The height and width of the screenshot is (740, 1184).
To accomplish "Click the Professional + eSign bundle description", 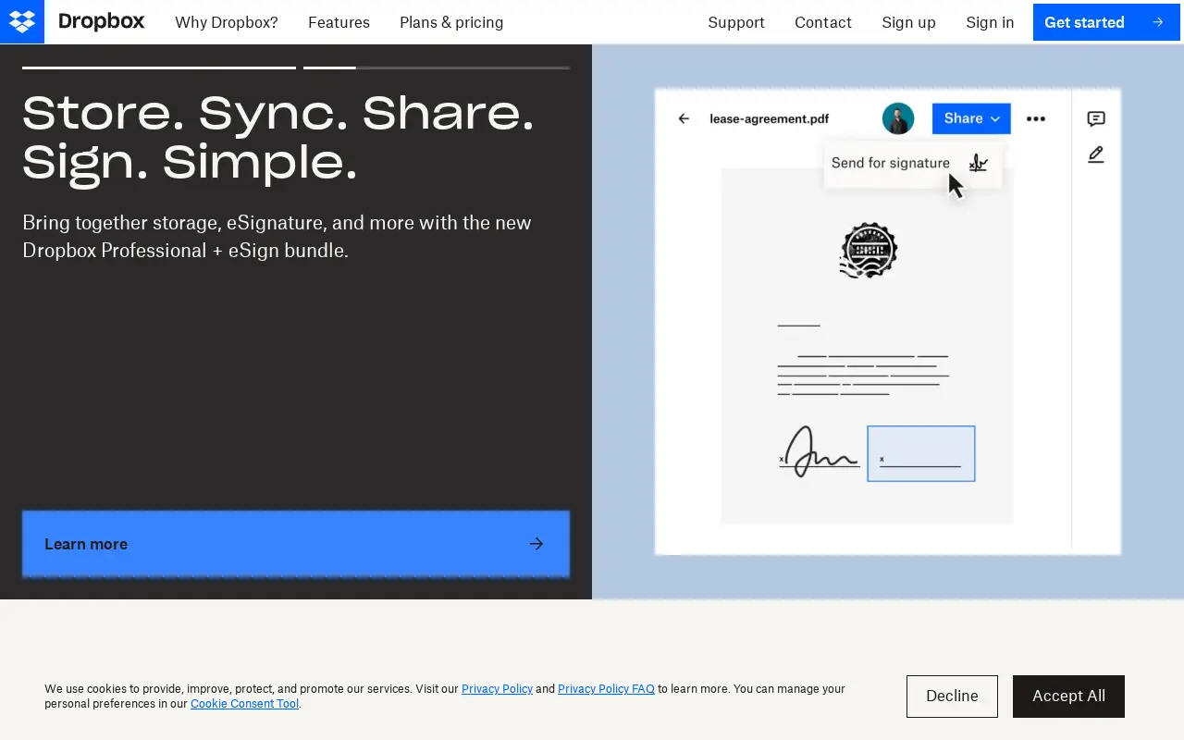I will pyautogui.click(x=277, y=237).
